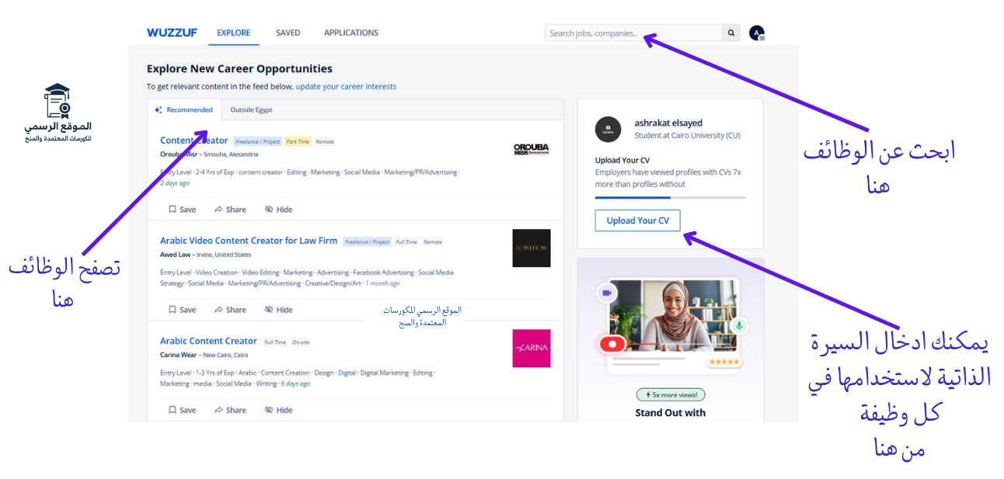Image resolution: width=1004 pixels, height=479 pixels.
Task: Open the profile avatar menu
Action: [x=757, y=33]
